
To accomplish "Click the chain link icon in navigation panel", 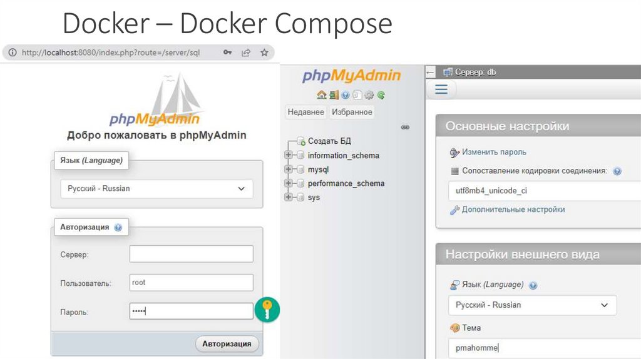I will pyautogui.click(x=405, y=127).
